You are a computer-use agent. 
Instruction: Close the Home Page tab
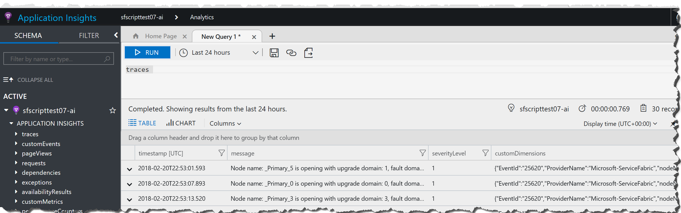(x=185, y=37)
